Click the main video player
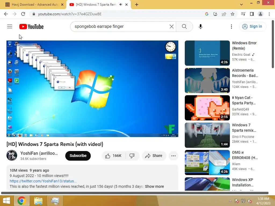Viewport: 275px width, 206px height. coord(92,89)
